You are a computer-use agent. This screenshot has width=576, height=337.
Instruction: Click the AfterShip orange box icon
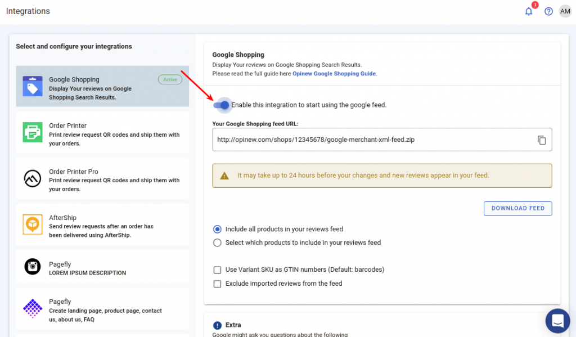coord(33,224)
